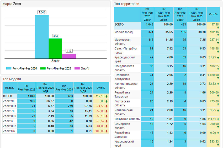This screenshot has width=223, height=148.
Task: Click the red down arrow in Zeekr Mix row
Action: (x=107, y=131)
